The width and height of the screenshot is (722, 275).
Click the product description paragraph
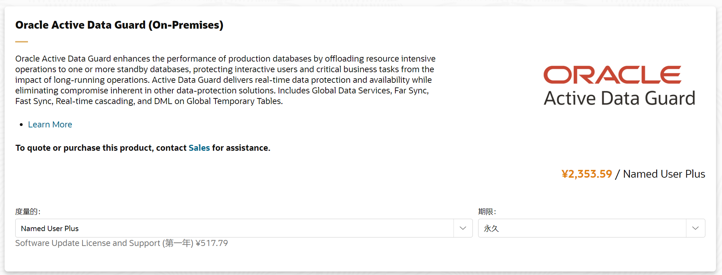225,80
